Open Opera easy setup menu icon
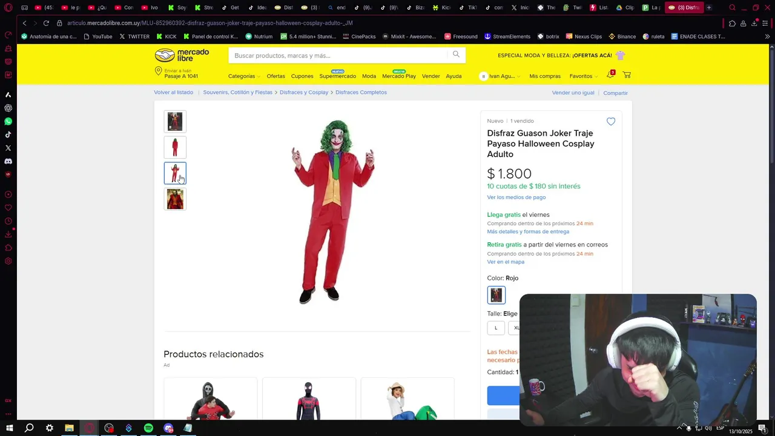 (x=765, y=23)
